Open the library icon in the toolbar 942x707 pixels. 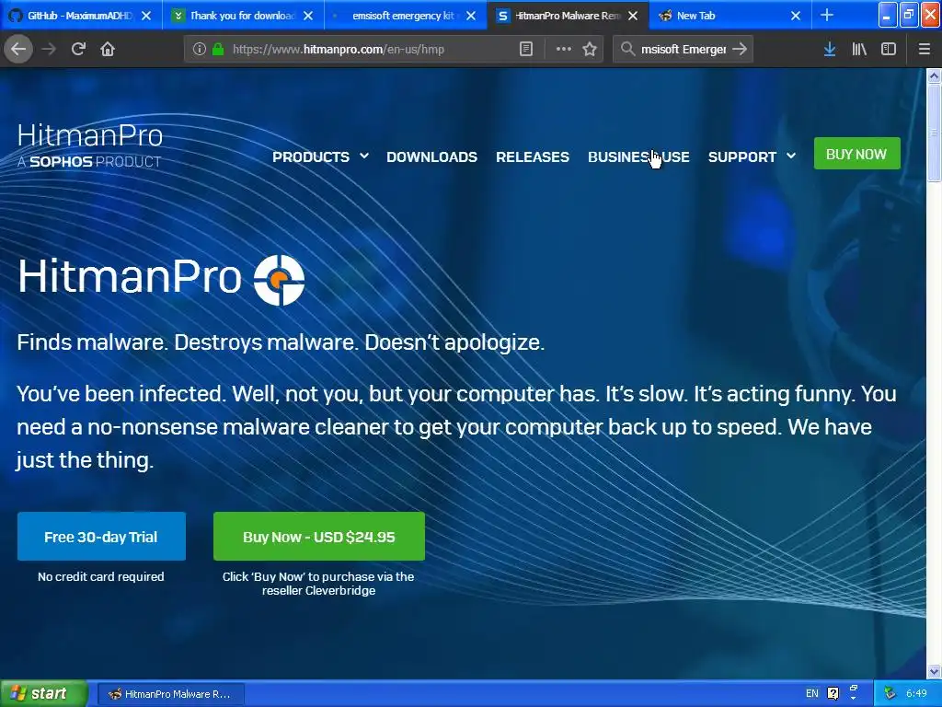click(859, 49)
